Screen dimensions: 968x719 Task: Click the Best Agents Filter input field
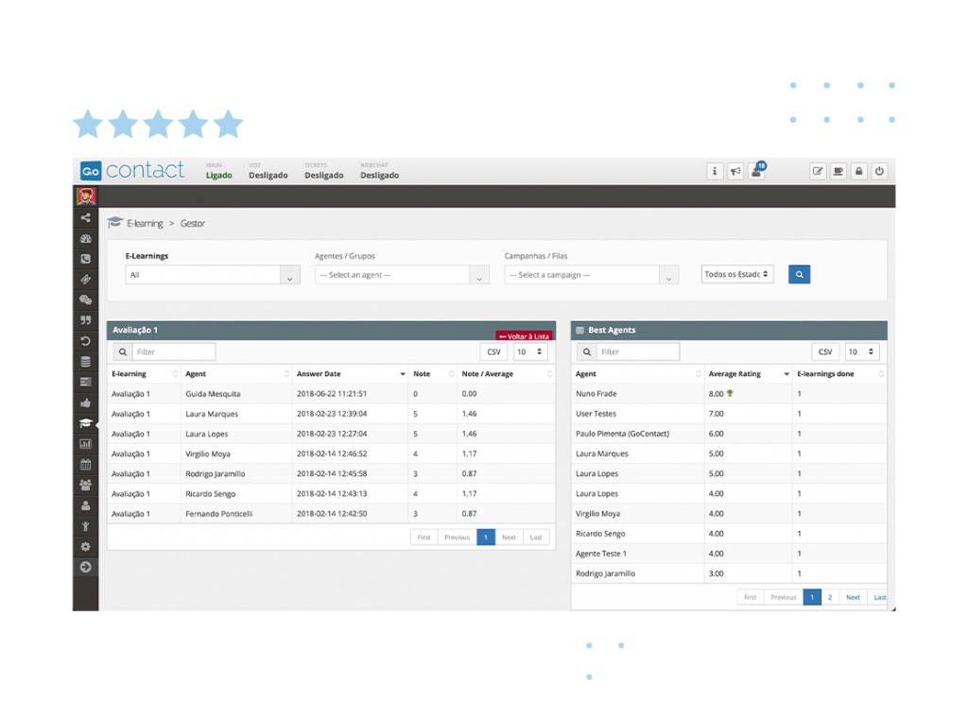point(638,351)
